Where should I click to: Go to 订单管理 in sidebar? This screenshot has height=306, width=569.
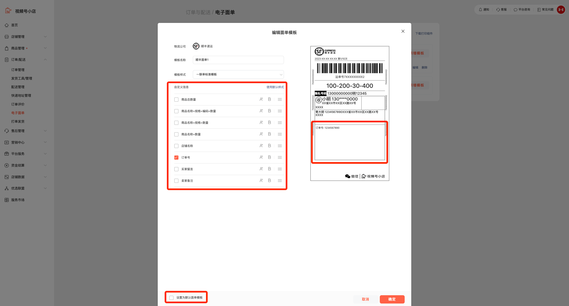tap(18, 70)
